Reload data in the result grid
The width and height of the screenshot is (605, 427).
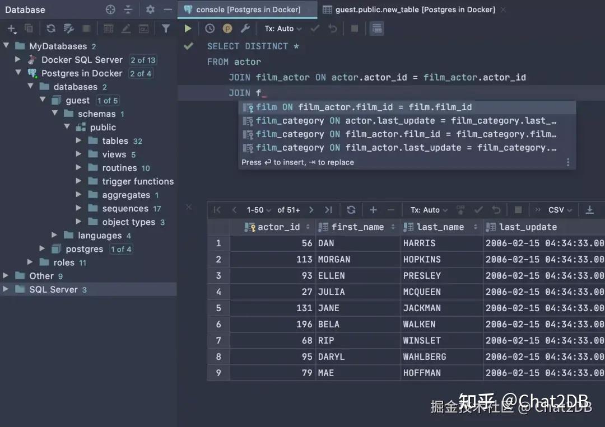point(351,209)
